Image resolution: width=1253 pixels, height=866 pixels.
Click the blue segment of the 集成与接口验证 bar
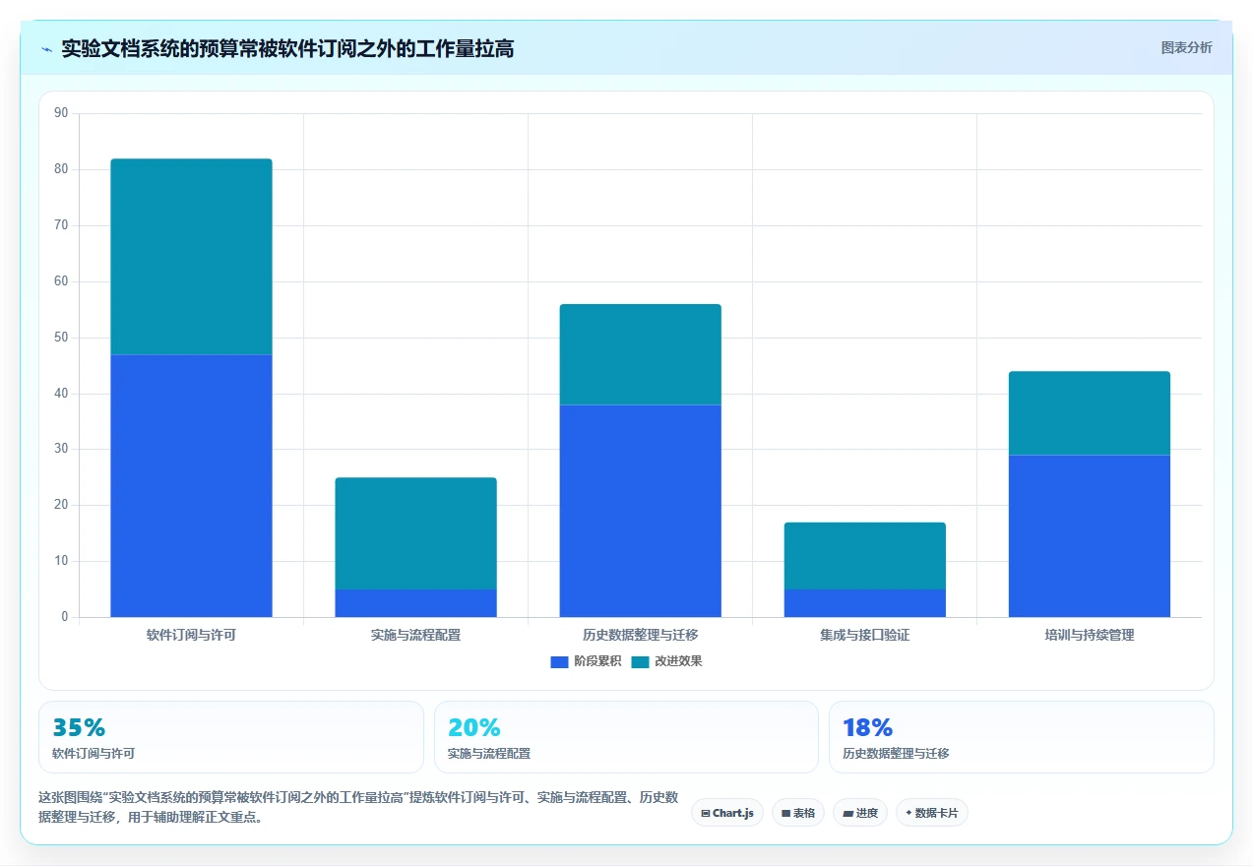864,603
